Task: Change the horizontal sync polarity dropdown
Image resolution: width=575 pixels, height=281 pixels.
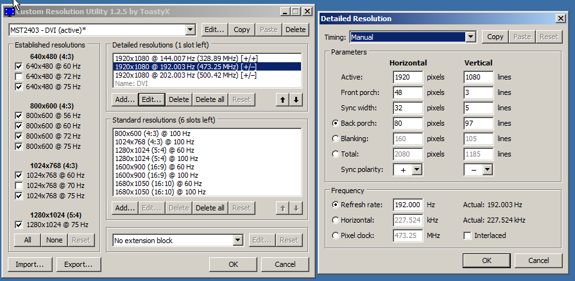Action: tap(416, 169)
